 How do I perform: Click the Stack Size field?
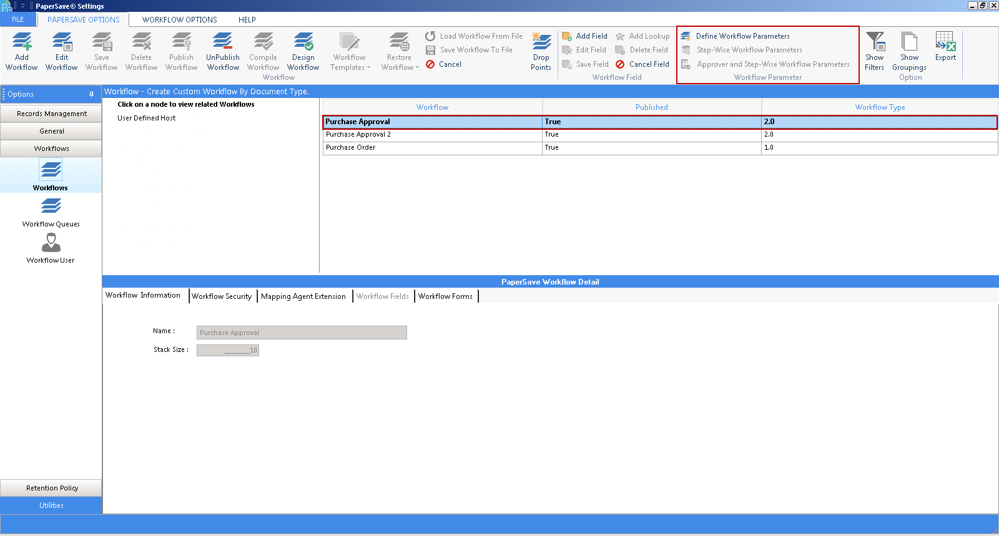(x=228, y=350)
